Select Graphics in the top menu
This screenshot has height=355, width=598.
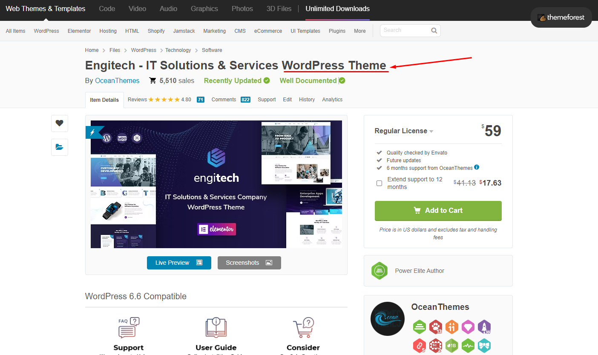point(204,9)
